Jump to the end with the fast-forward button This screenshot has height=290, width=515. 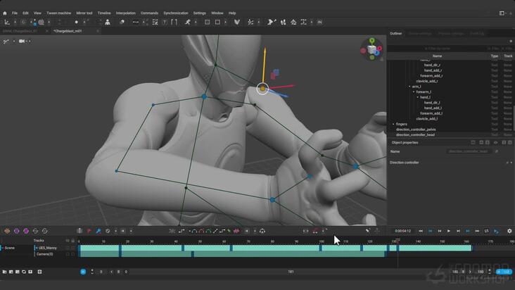(x=477, y=231)
